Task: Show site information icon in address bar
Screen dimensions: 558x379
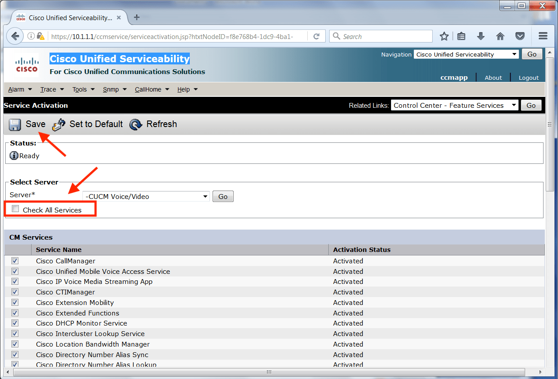Action: (x=31, y=36)
